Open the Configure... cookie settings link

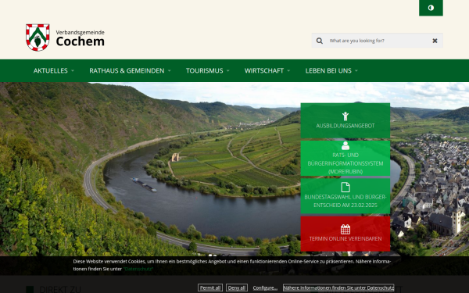pyautogui.click(x=265, y=288)
